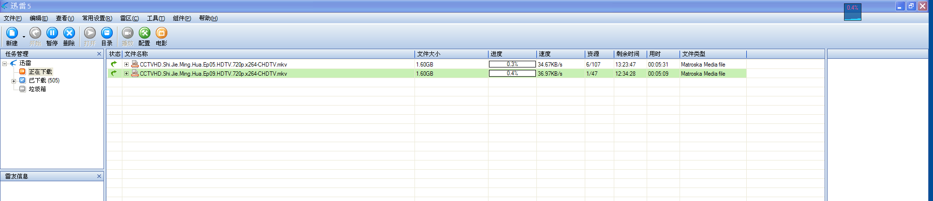The width and height of the screenshot is (933, 201).
Task: Open the 组件(P) menu
Action: (182, 18)
